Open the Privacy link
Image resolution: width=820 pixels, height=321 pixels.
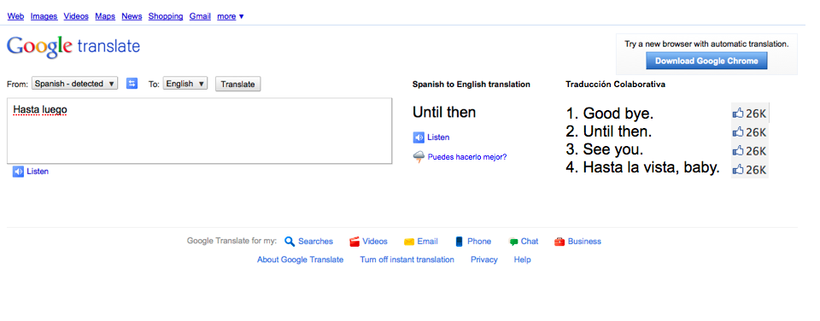tap(484, 260)
